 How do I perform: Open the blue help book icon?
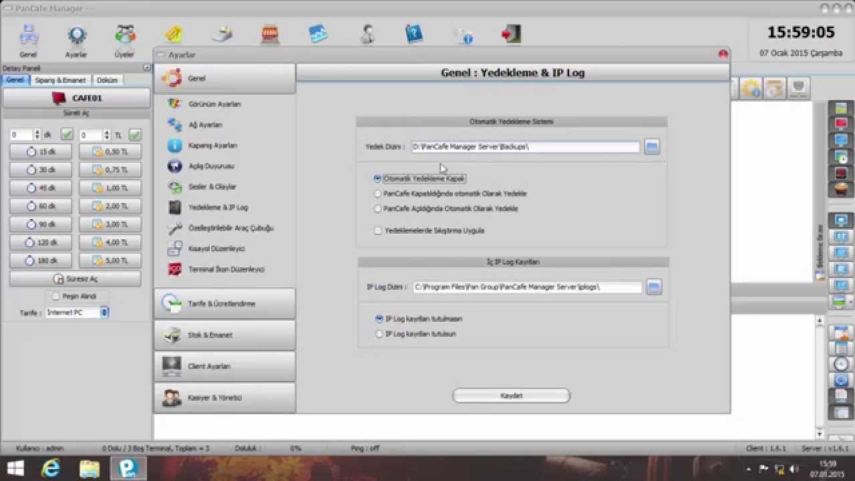pos(414,33)
